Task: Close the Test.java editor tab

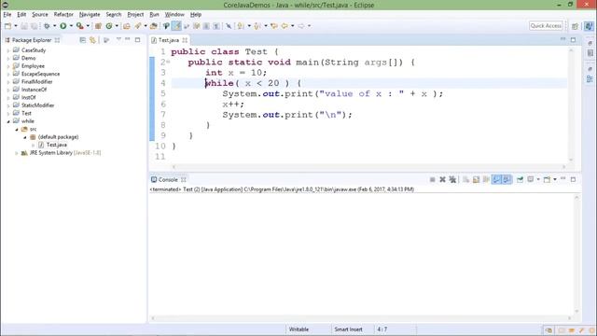Action: pyautogui.click(x=185, y=40)
